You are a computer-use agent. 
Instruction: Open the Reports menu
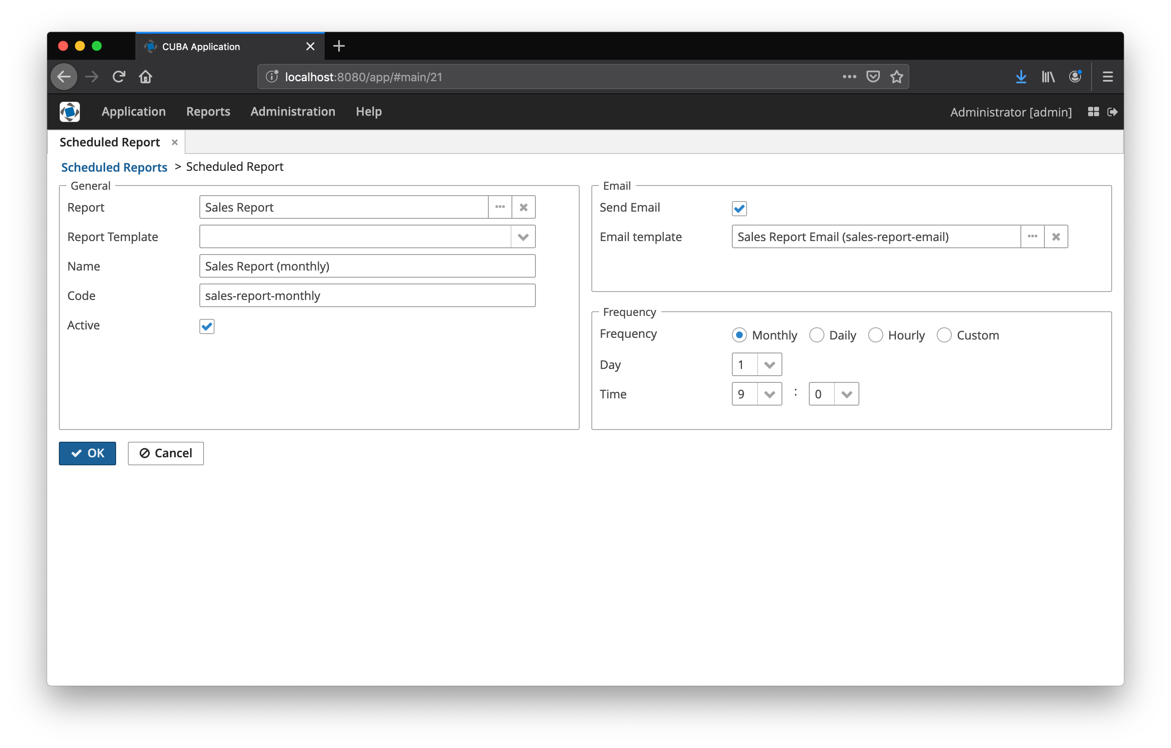point(208,112)
